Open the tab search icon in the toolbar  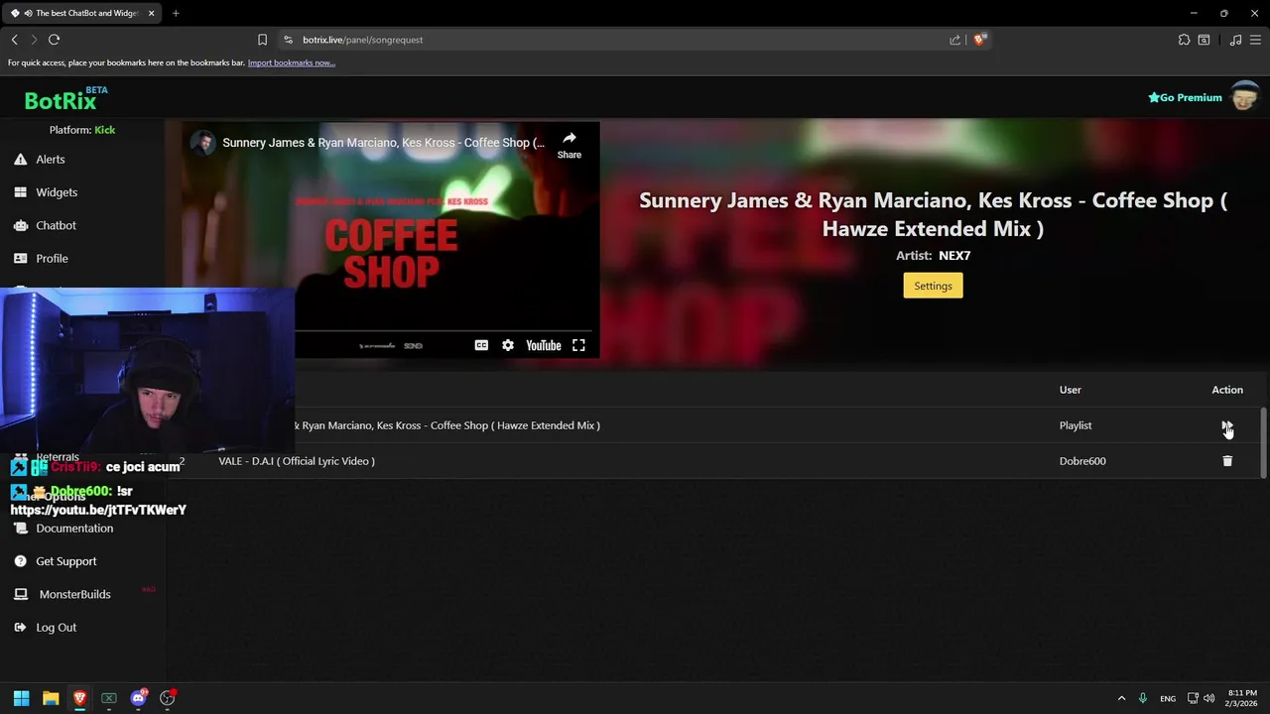tap(1204, 40)
